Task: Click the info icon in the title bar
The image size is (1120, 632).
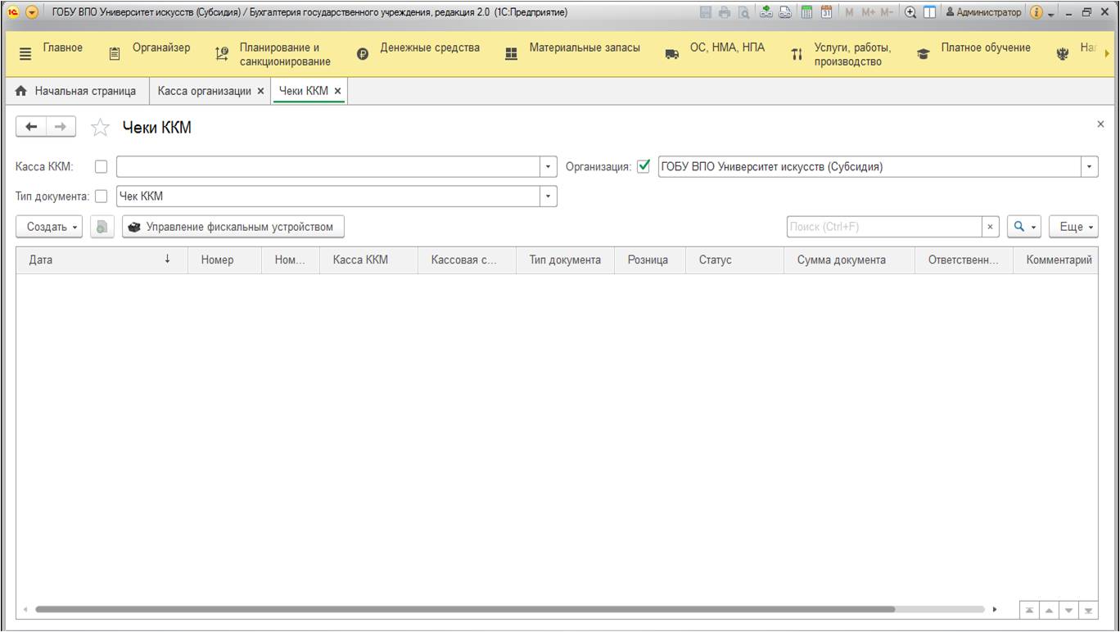Action: point(1036,12)
